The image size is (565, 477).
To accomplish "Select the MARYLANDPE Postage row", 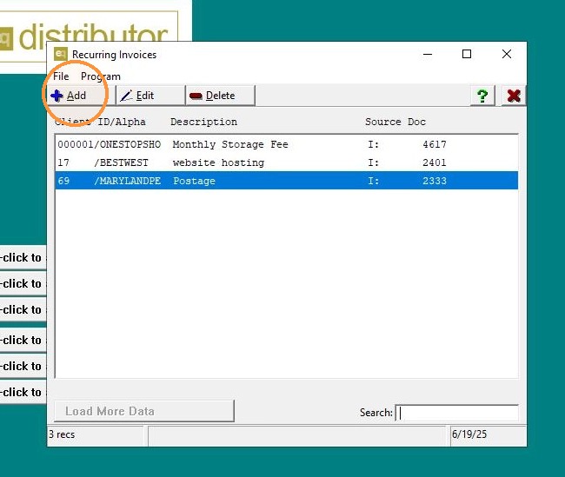I will click(x=287, y=181).
